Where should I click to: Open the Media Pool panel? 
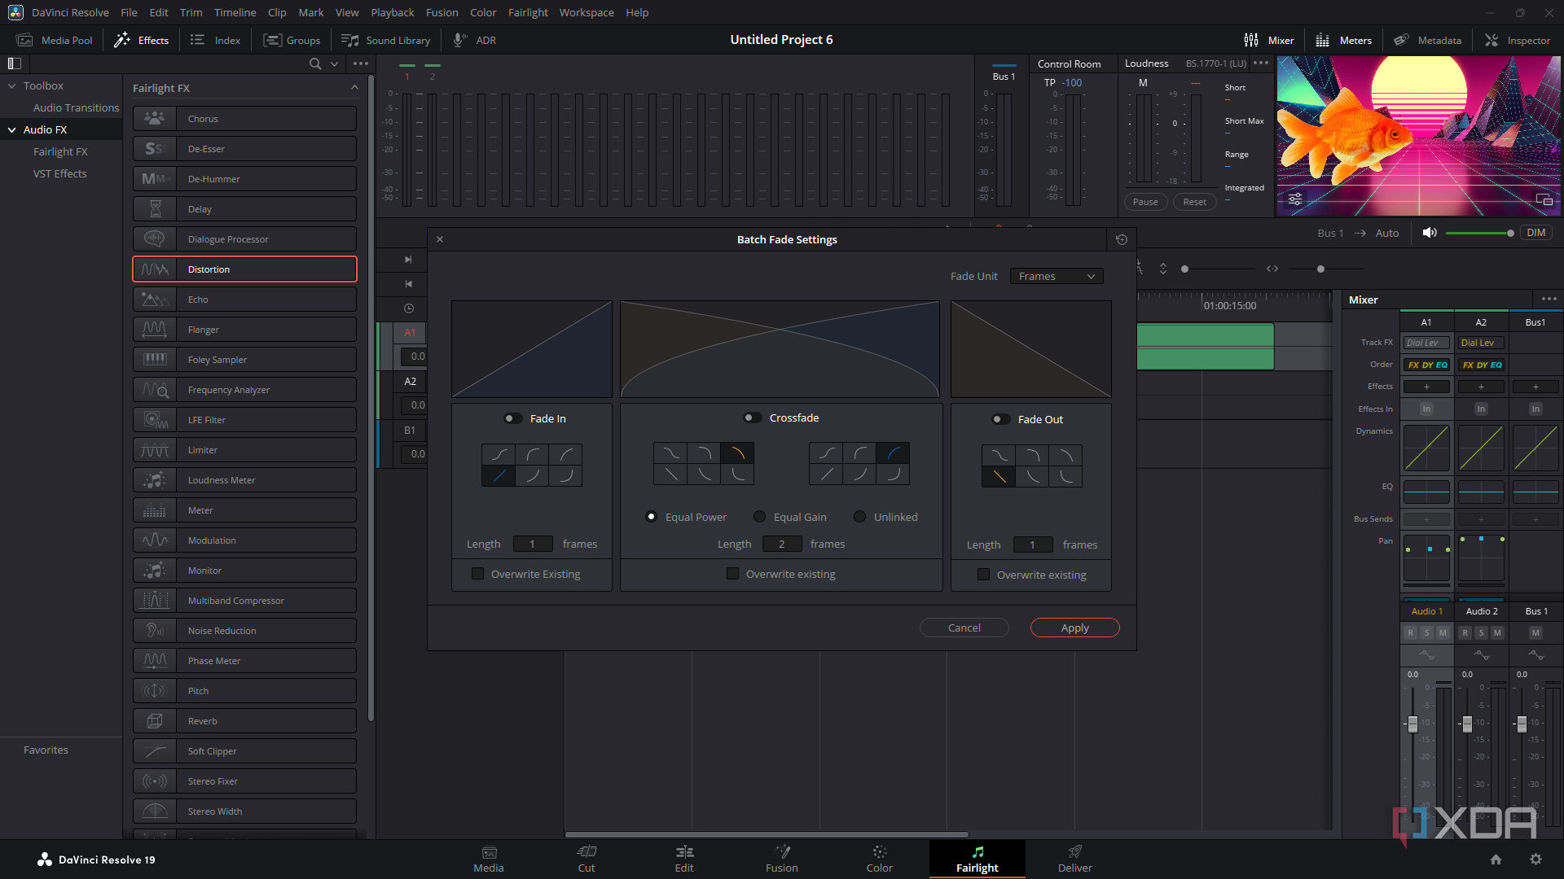pyautogui.click(x=55, y=40)
